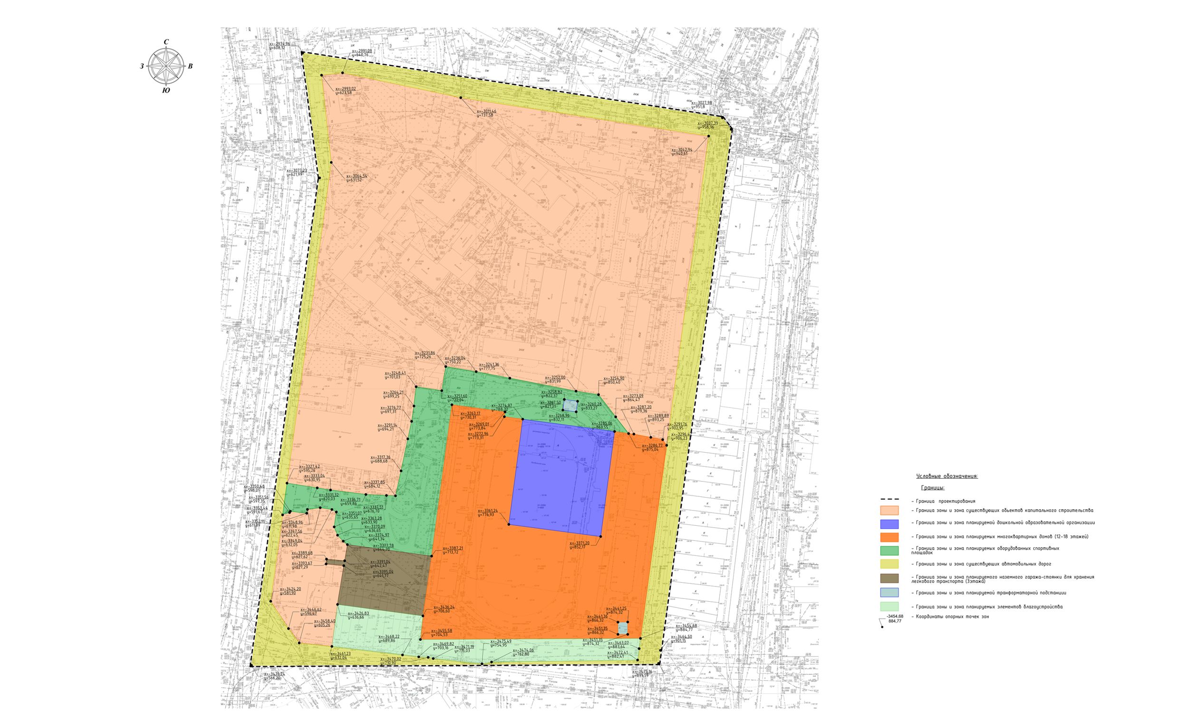Click coordinate label 'x=-3077,23 y=621,99'
The width and height of the screenshot is (1189, 712).
(x=296, y=173)
